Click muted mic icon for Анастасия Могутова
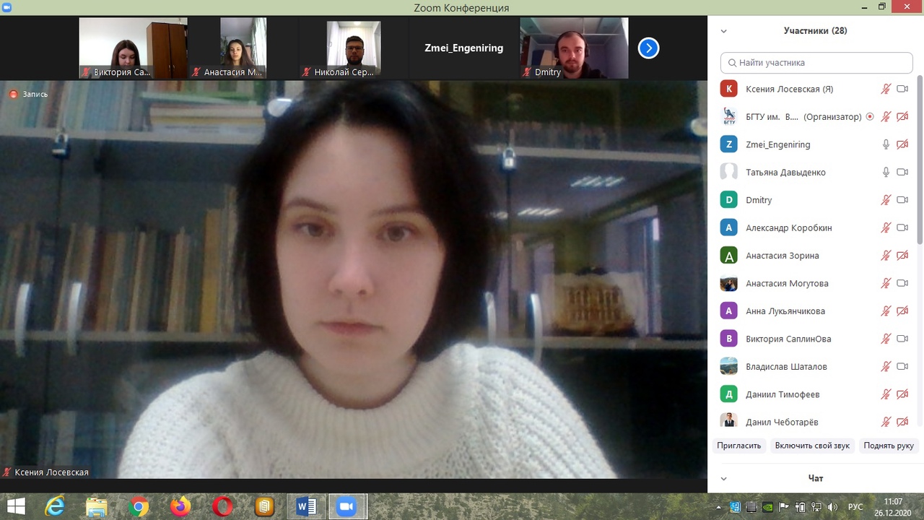Viewport: 924px width, 520px height. point(886,283)
